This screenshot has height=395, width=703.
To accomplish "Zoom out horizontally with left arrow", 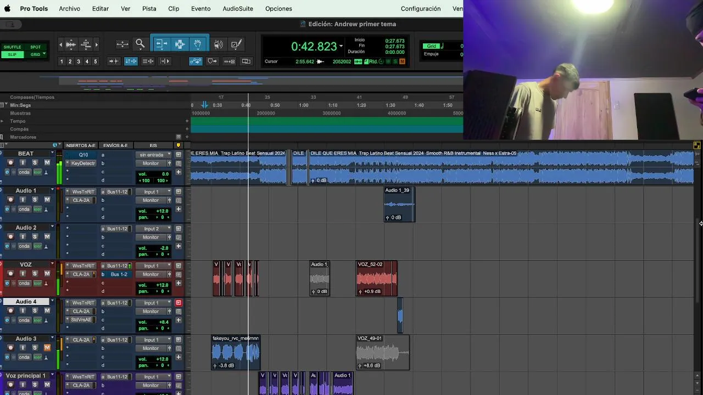I will [61, 44].
